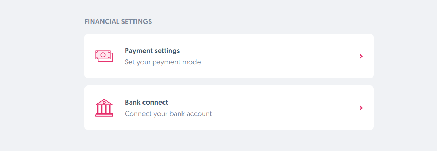Expand the Payment settings chevron arrow
The width and height of the screenshot is (437, 151).
(361, 56)
